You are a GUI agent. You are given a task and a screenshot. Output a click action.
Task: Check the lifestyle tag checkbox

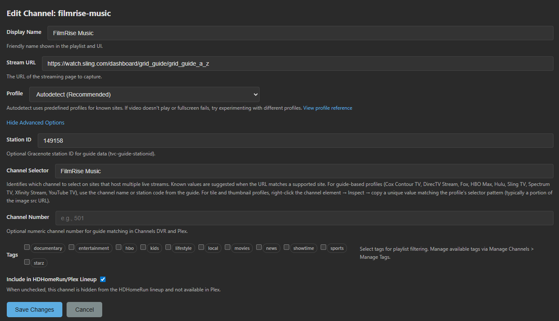click(x=168, y=247)
